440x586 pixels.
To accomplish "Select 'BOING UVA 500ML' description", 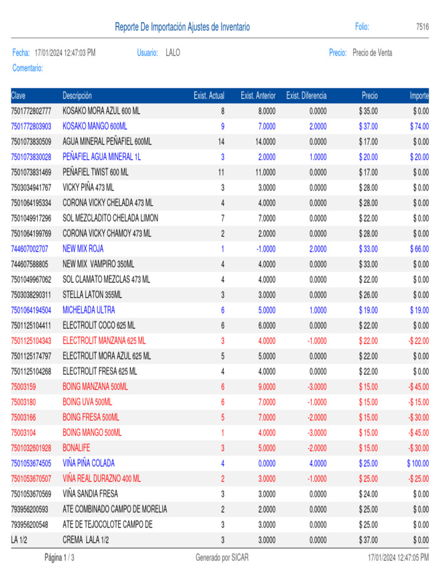I will tap(87, 402).
